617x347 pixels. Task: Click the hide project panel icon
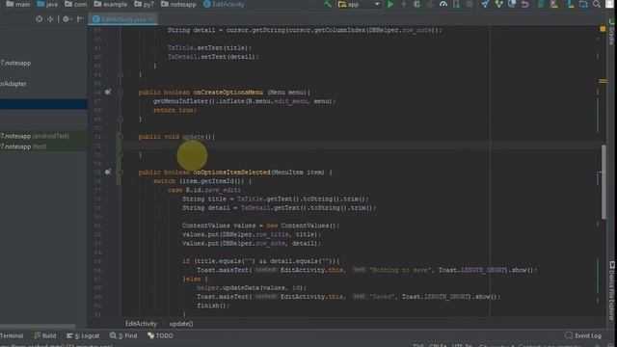(x=80, y=19)
